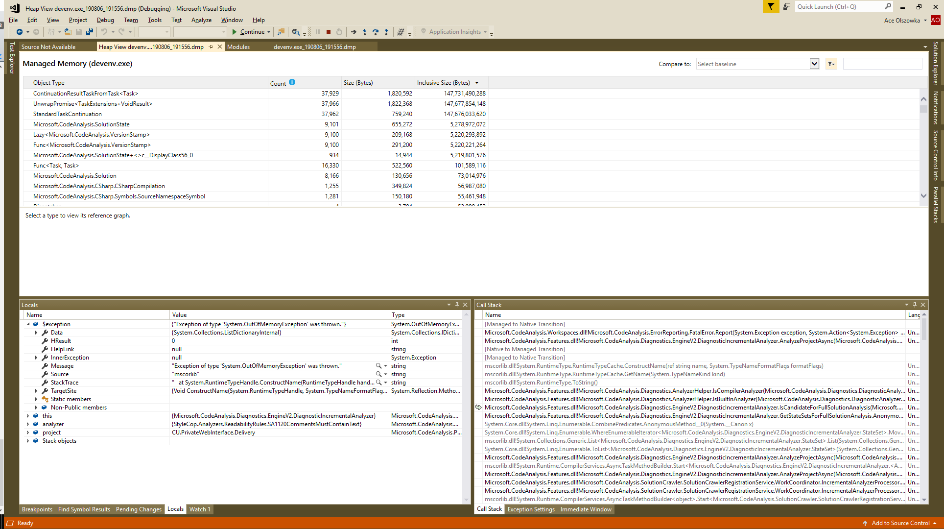Select the Step Into debugging icon
The height and width of the screenshot is (529, 944).
pos(365,31)
